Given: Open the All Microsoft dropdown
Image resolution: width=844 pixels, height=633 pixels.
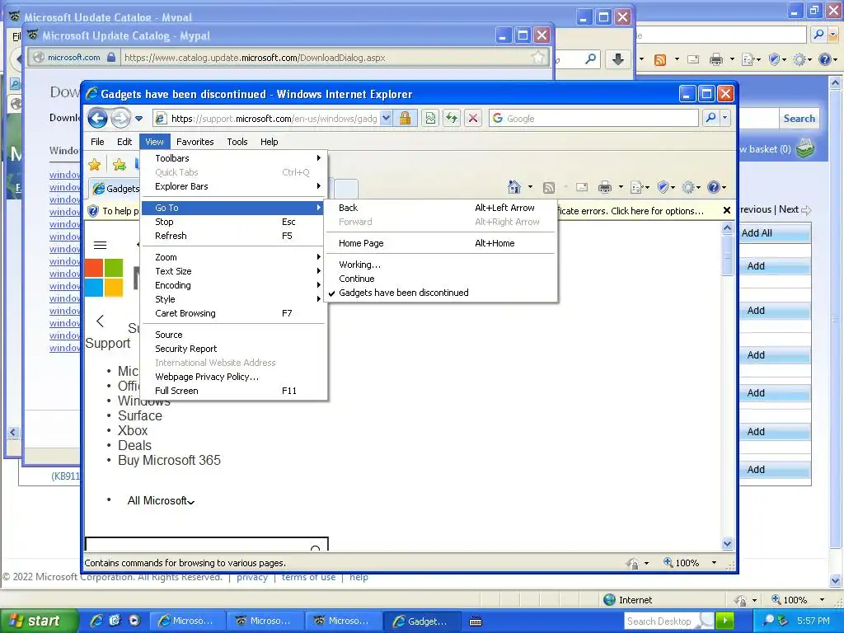Looking at the screenshot, I should click(161, 500).
